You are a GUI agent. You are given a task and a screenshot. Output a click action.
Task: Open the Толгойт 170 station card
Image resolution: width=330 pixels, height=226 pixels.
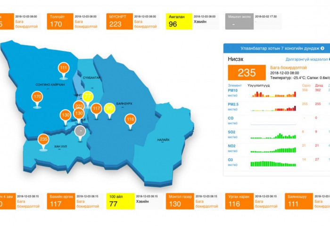coord(73,22)
